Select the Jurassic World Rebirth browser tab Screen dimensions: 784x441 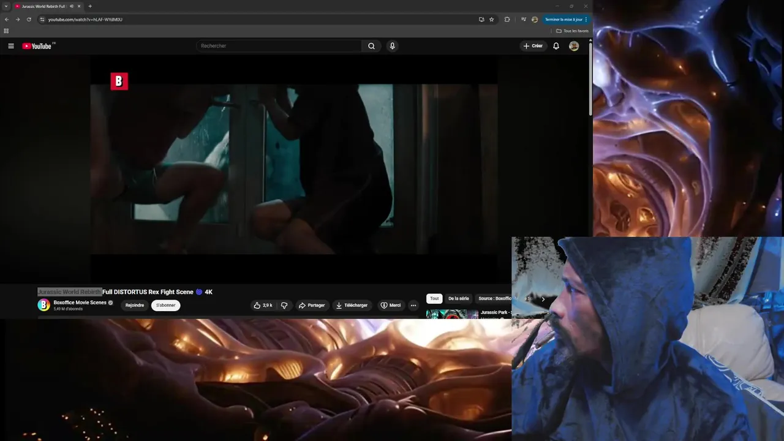click(48, 6)
